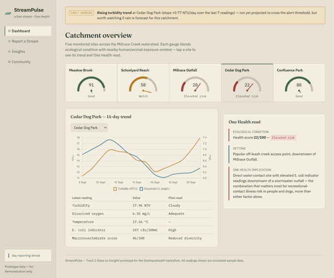334x278 pixels.
Task: Click the Elevated risk pill in One Health read
Action: pyautogui.click(x=283, y=138)
